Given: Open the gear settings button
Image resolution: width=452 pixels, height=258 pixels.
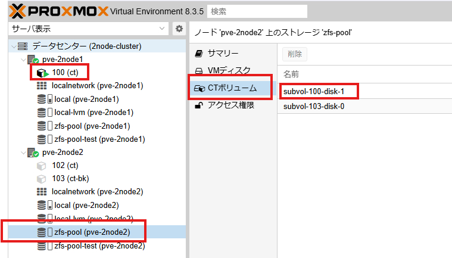Looking at the screenshot, I should click(x=179, y=29).
